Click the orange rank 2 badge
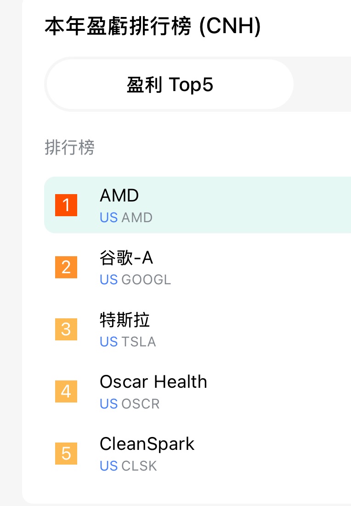The image size is (351, 506). click(x=66, y=267)
